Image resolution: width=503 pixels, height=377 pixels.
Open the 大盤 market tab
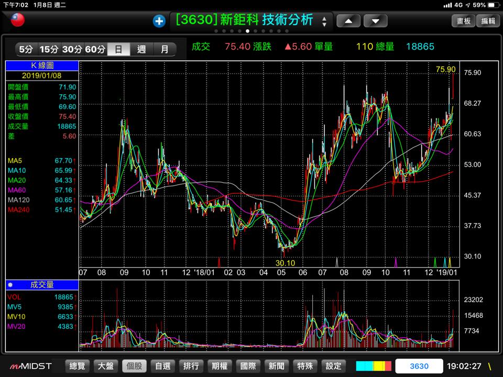tap(106, 366)
